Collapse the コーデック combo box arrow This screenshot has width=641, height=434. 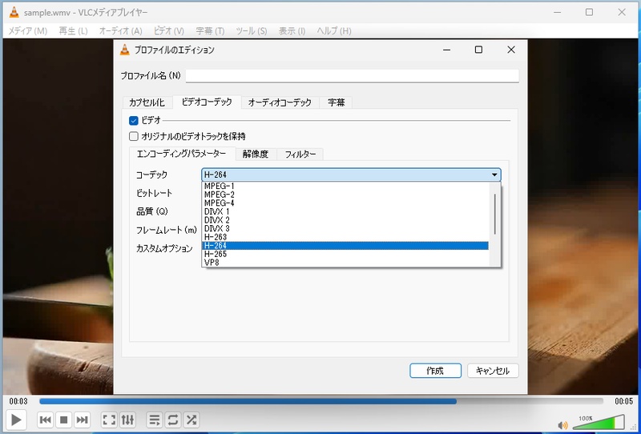click(x=494, y=175)
